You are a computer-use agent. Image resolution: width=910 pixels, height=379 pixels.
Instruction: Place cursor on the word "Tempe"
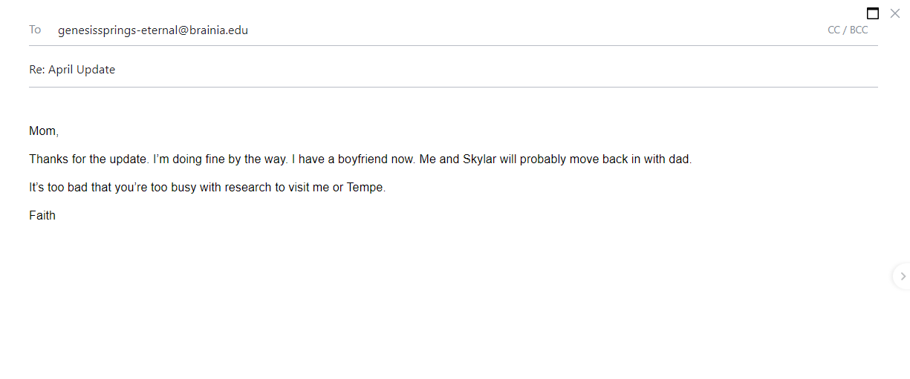pos(365,188)
